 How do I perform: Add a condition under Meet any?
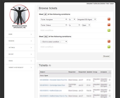tap(109, 47)
